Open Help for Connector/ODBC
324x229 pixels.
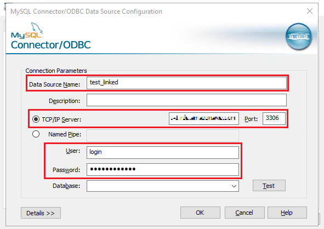(287, 213)
